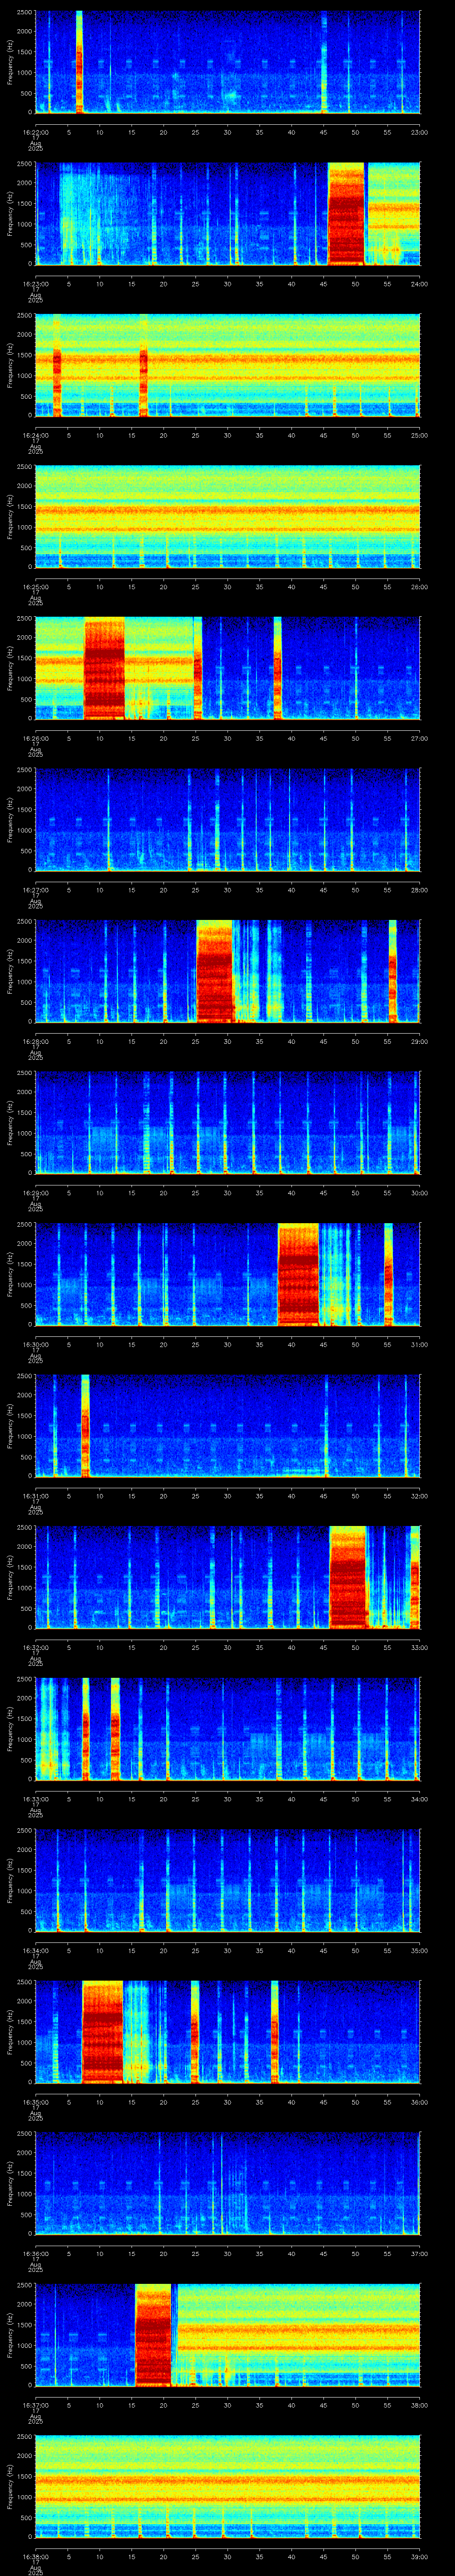Click the Frequency (Hz) label of the 16:22:00 panel
Image resolution: width=455 pixels, height=2576 pixels.
click(x=10, y=62)
